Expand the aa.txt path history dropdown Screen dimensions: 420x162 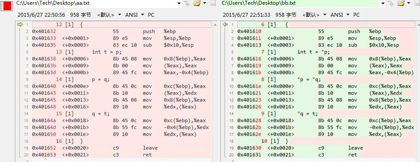(x=179, y=3)
